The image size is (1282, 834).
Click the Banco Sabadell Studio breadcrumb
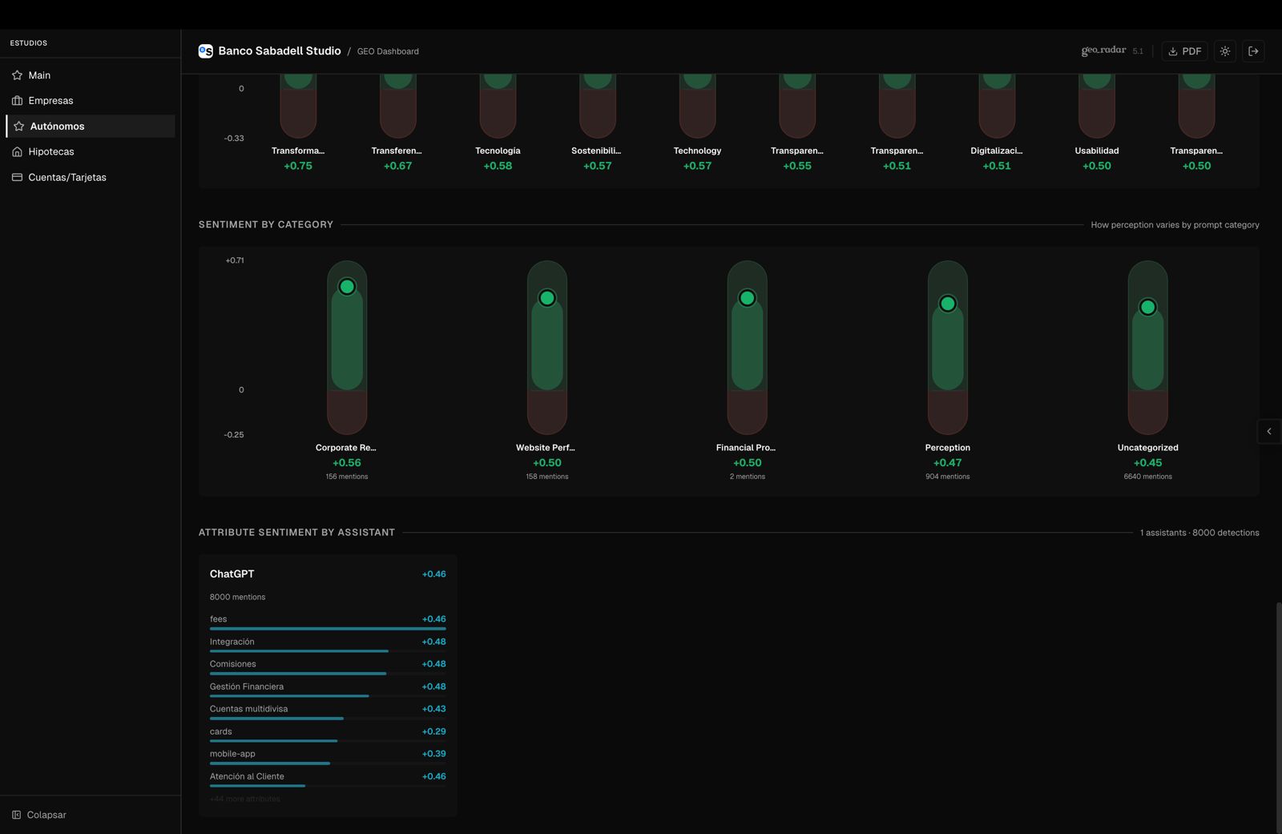click(x=279, y=51)
